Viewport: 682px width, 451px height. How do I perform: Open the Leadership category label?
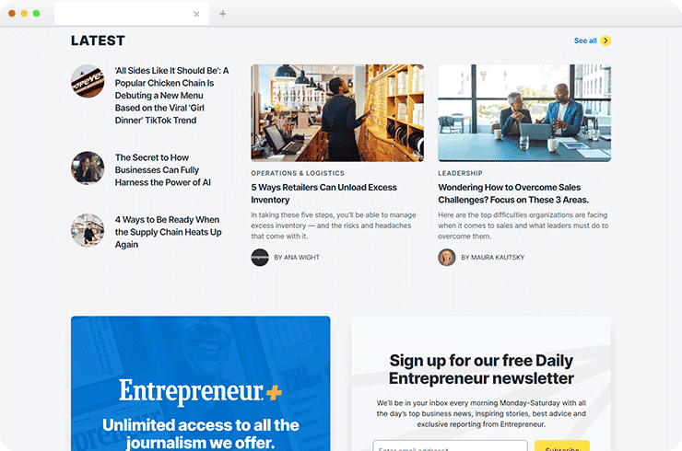tap(460, 173)
